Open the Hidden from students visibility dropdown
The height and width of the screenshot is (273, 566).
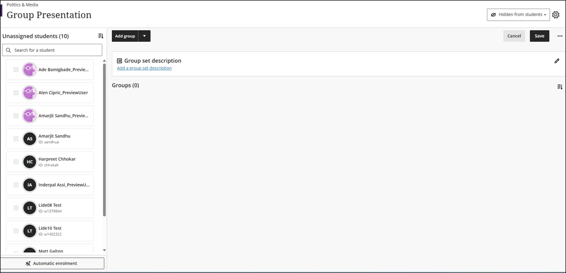tap(518, 15)
